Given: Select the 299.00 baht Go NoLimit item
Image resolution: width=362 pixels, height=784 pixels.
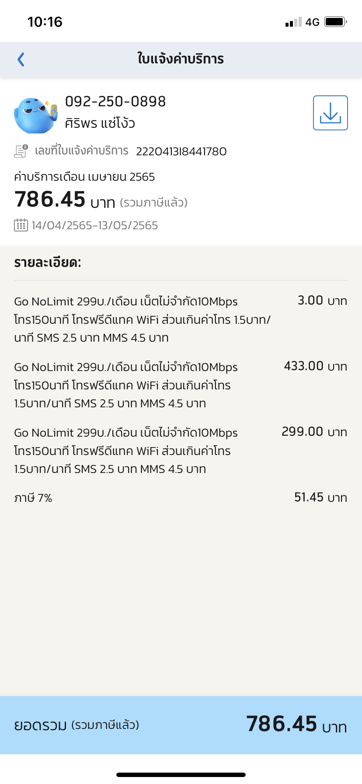Looking at the screenshot, I should pyautogui.click(x=126, y=451).
